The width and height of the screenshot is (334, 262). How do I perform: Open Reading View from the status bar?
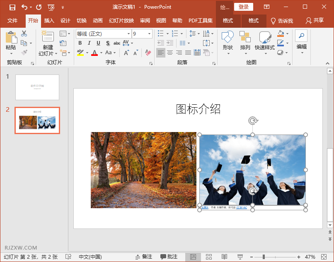pyautogui.click(x=224, y=257)
